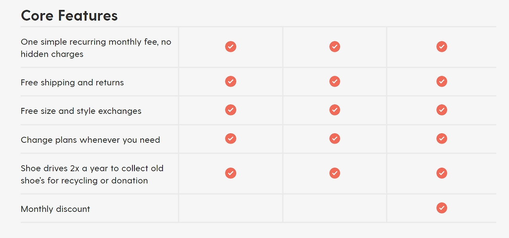Viewport: 509px width, 238px height.
Task: Click first-column checkmark for recurring monthly fee
Action: [231, 46]
